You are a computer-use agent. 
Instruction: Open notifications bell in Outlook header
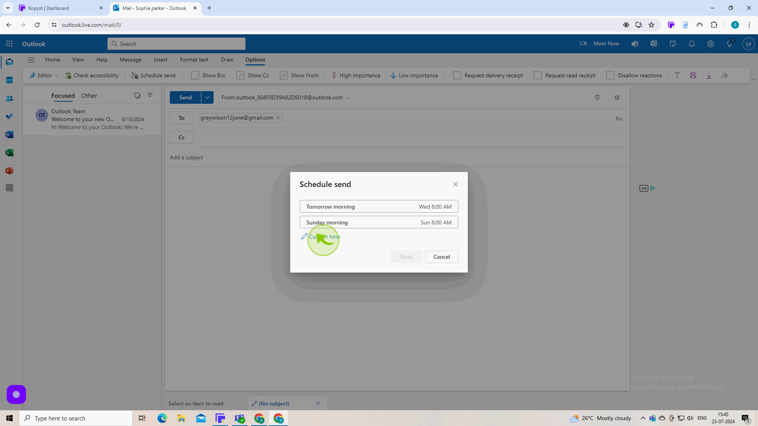tap(692, 44)
